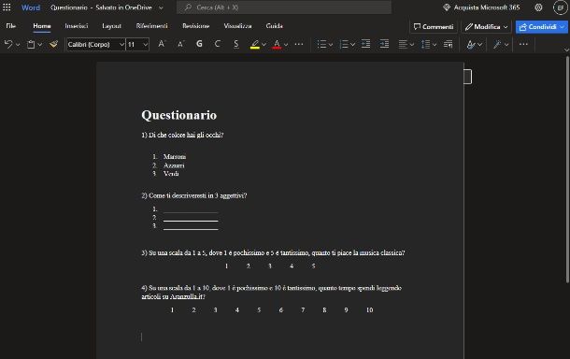Click the Word app name link
The width and height of the screenshot is (570, 359).
(31, 7)
